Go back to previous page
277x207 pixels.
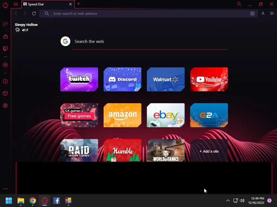[x=16, y=13]
